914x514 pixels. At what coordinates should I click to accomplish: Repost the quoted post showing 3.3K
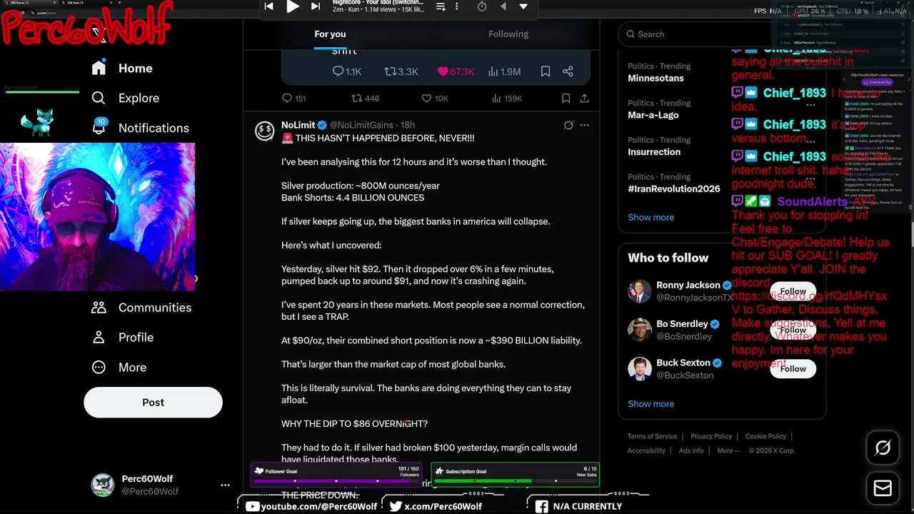coord(401,71)
